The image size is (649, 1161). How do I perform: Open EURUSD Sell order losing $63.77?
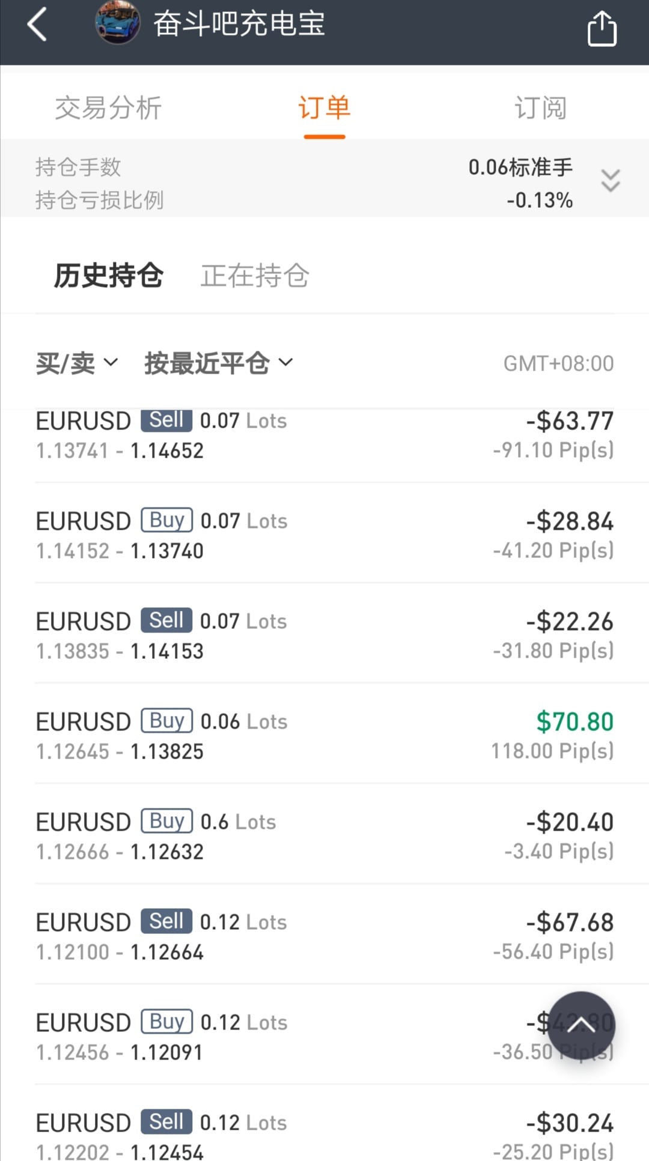[324, 435]
